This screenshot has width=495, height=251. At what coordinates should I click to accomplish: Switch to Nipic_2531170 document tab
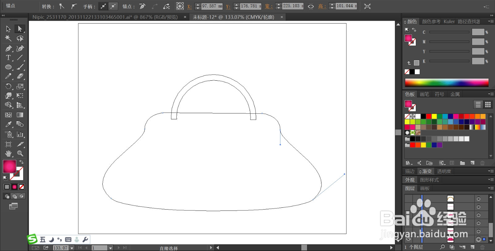coord(105,17)
